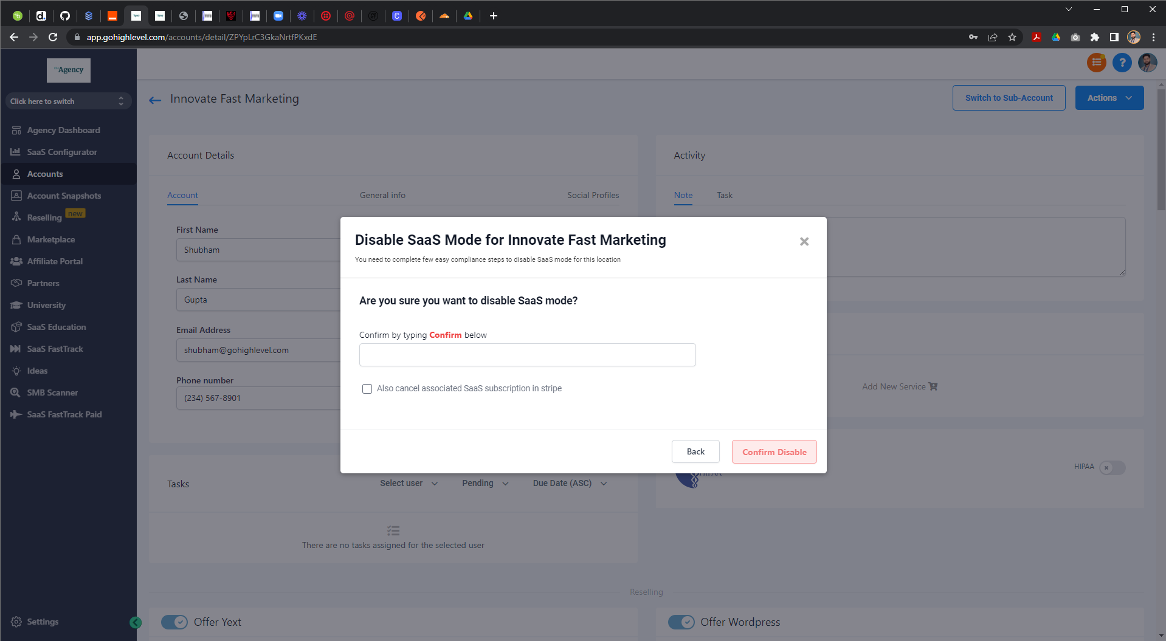The width and height of the screenshot is (1166, 641).
Task: Click the browser address bar URL
Action: [x=202, y=37]
